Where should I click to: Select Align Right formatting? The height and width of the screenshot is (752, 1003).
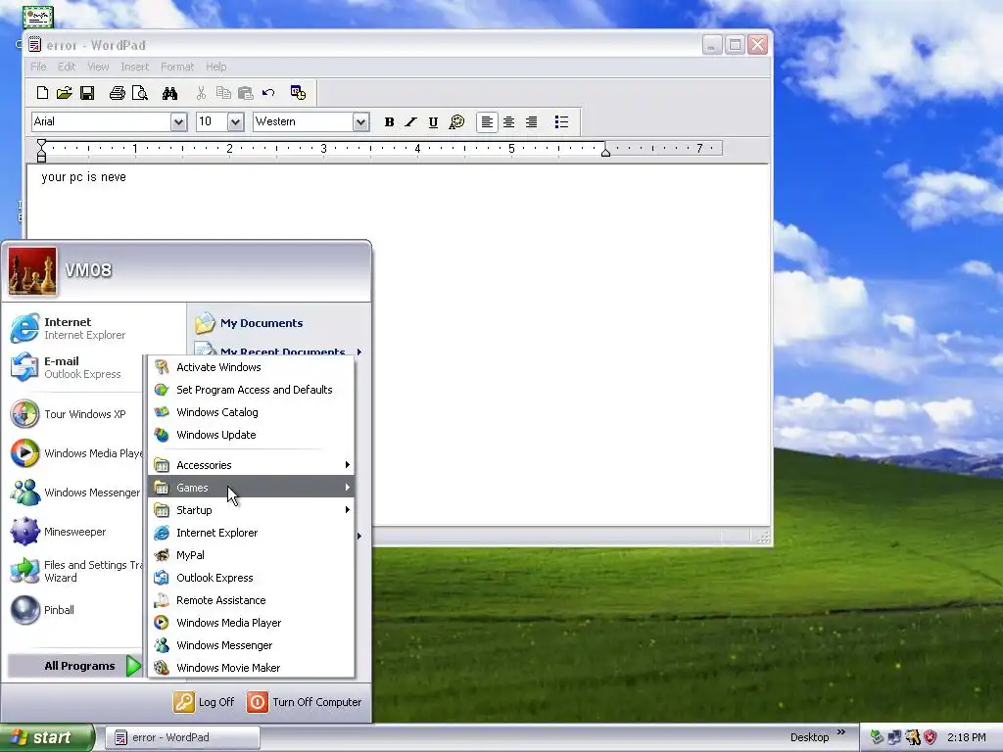(x=532, y=122)
